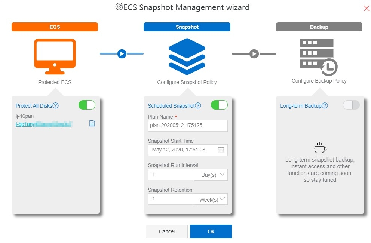The width and height of the screenshot is (371, 243).
Task: Click the lj-16pan instance name
Action: click(x=25, y=116)
